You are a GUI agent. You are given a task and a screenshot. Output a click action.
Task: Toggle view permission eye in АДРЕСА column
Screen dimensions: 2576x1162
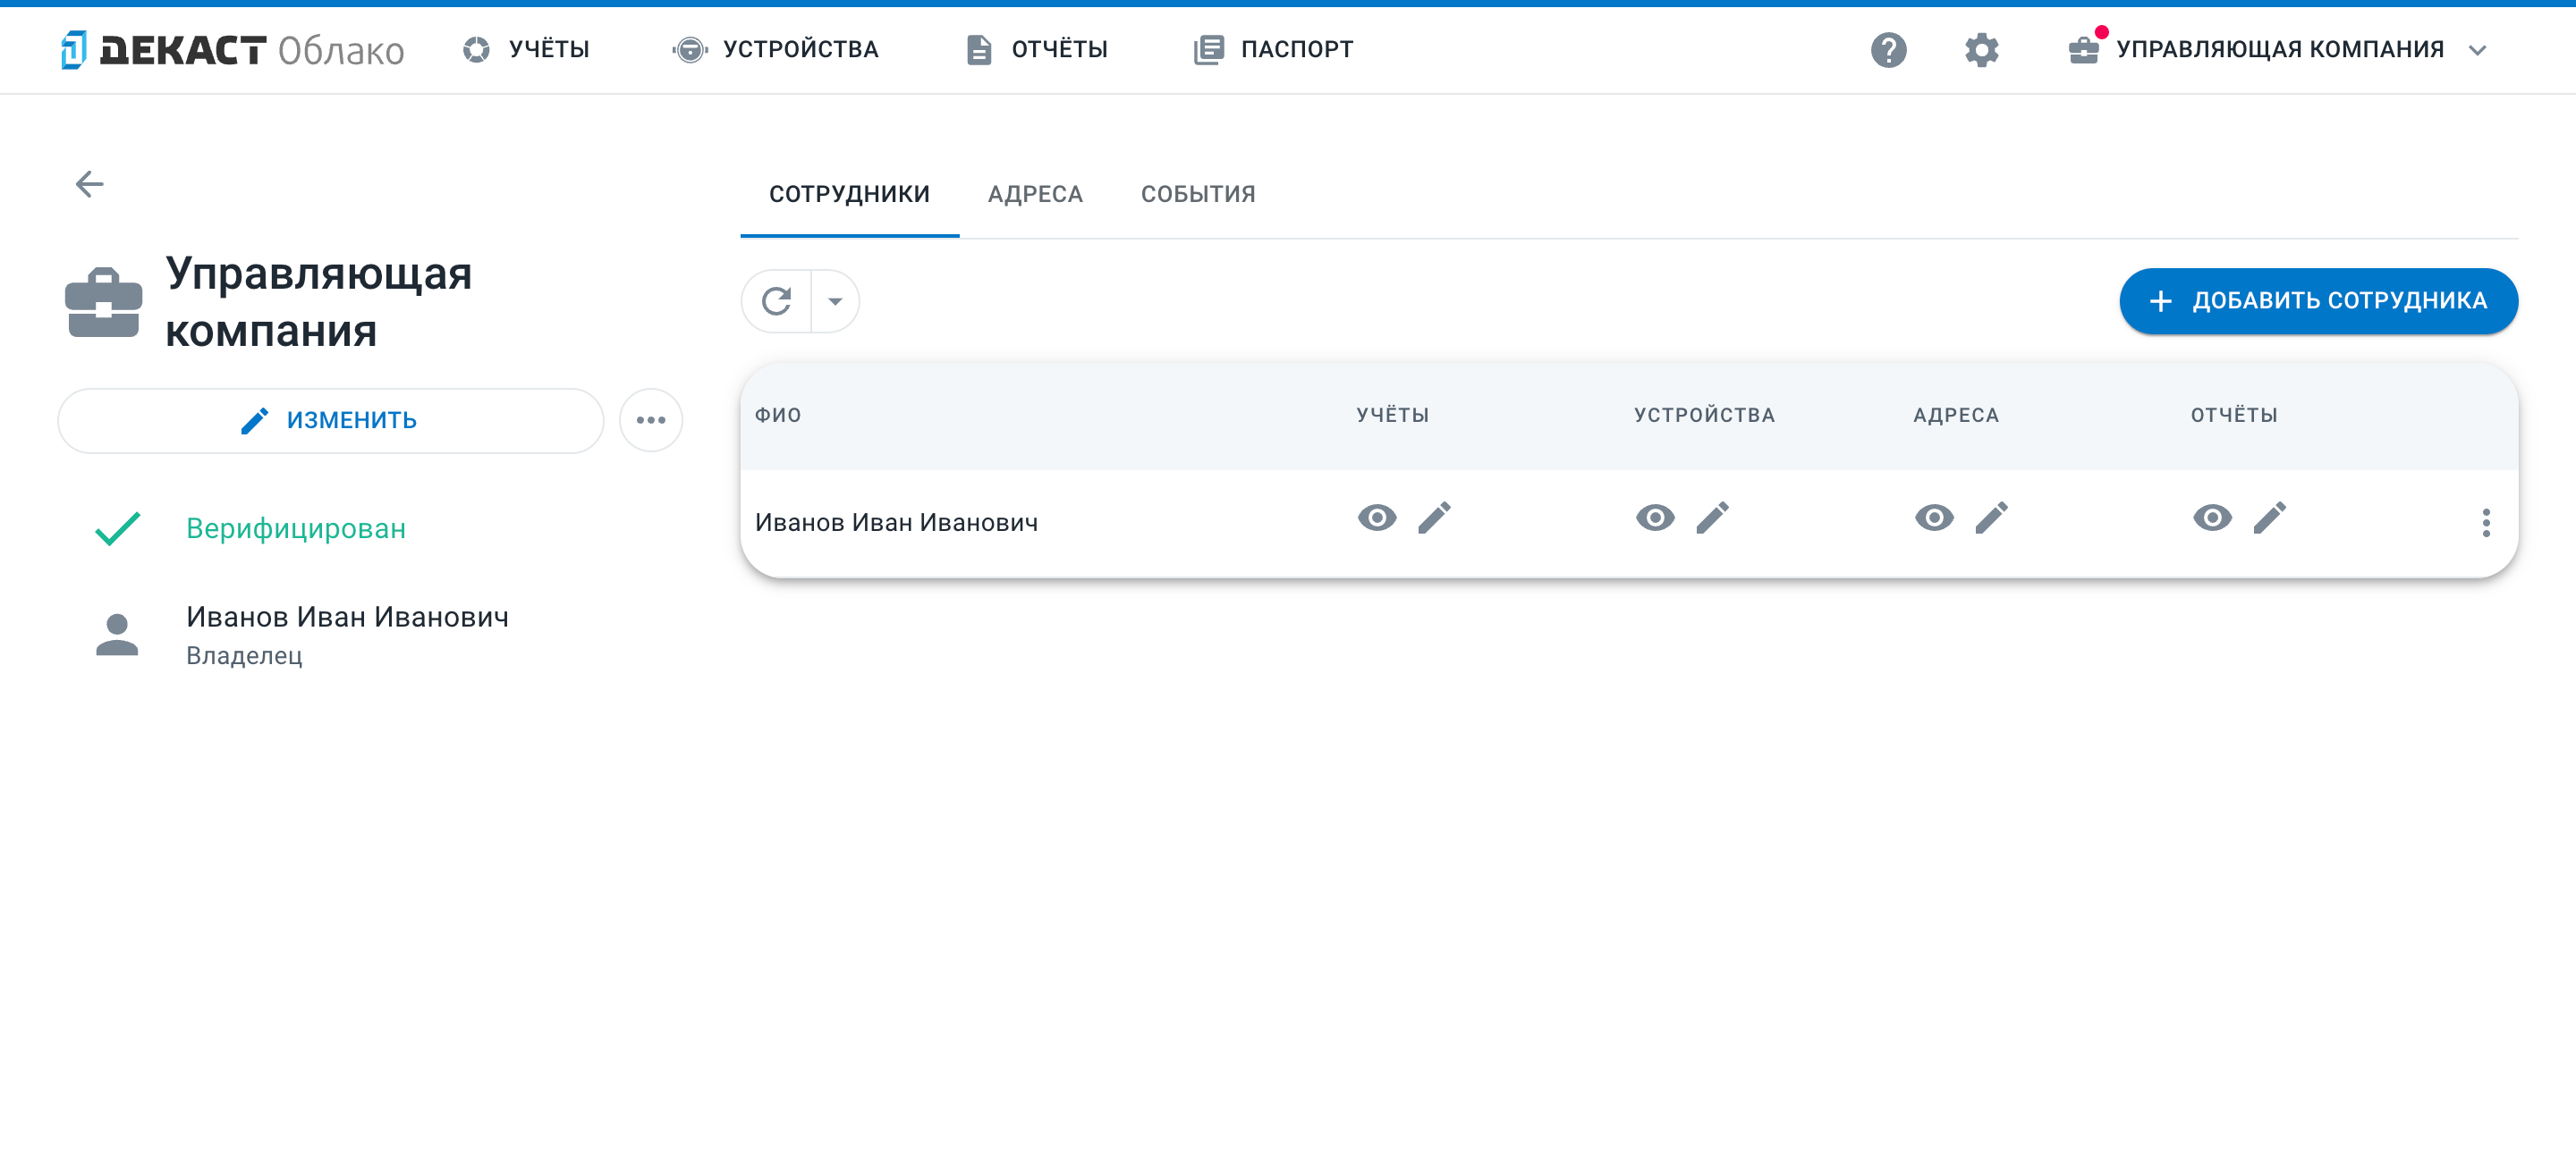pos(1934,518)
